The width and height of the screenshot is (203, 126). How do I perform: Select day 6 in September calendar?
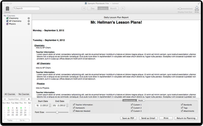click(x=21, y=108)
